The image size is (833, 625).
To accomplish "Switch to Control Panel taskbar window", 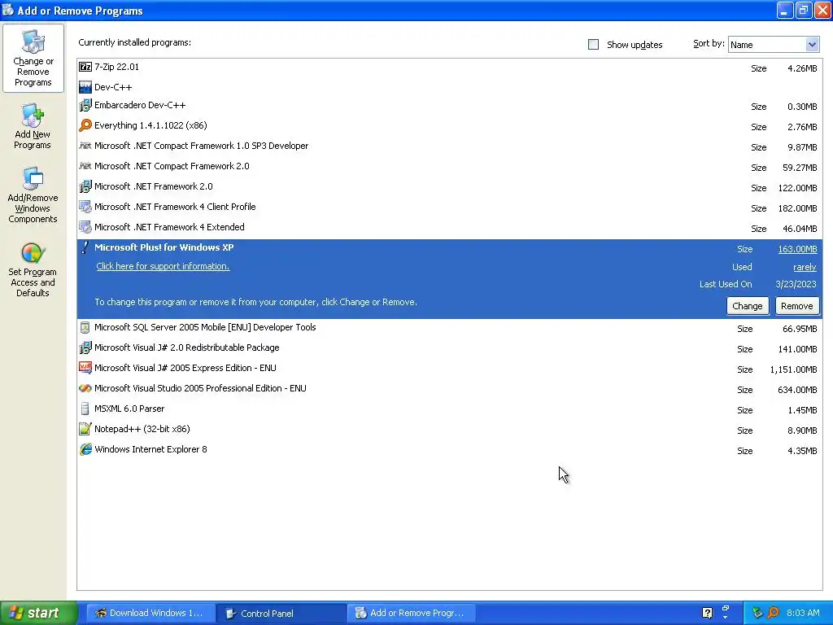I will coord(281,614).
